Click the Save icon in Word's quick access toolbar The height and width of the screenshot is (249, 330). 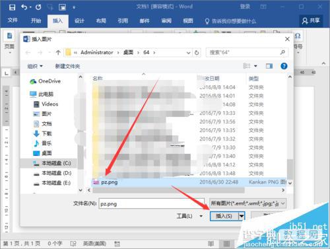12,7
